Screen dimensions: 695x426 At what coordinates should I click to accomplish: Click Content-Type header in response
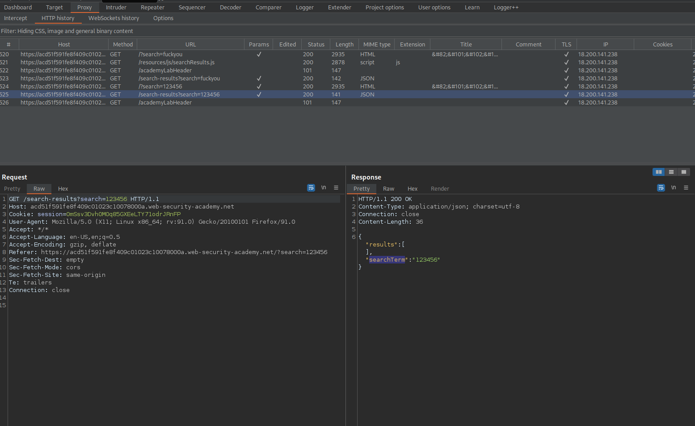[439, 207]
